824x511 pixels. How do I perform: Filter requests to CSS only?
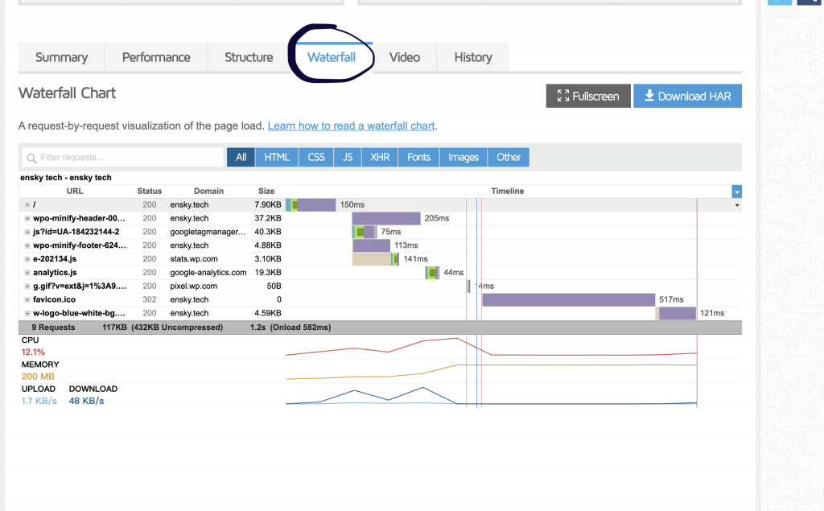[316, 157]
